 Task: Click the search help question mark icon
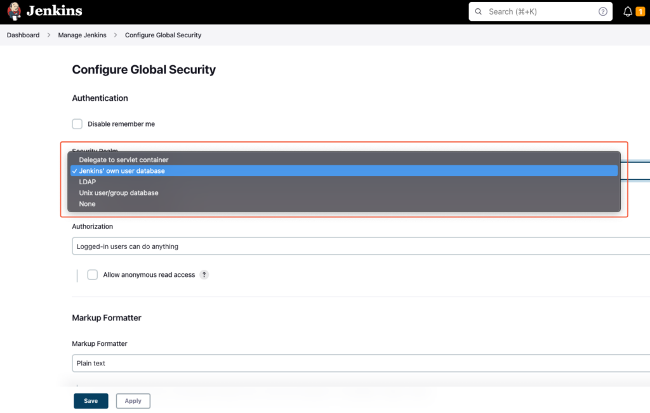tap(603, 11)
